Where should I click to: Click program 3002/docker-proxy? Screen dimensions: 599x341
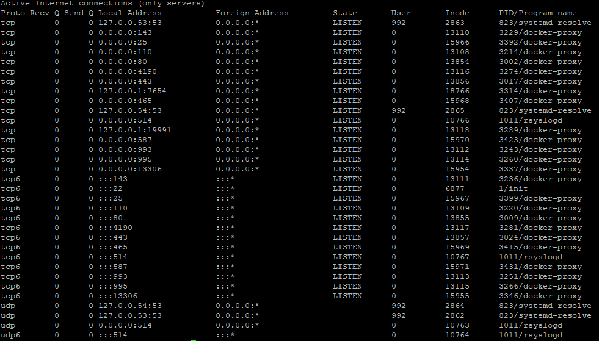tap(540, 62)
